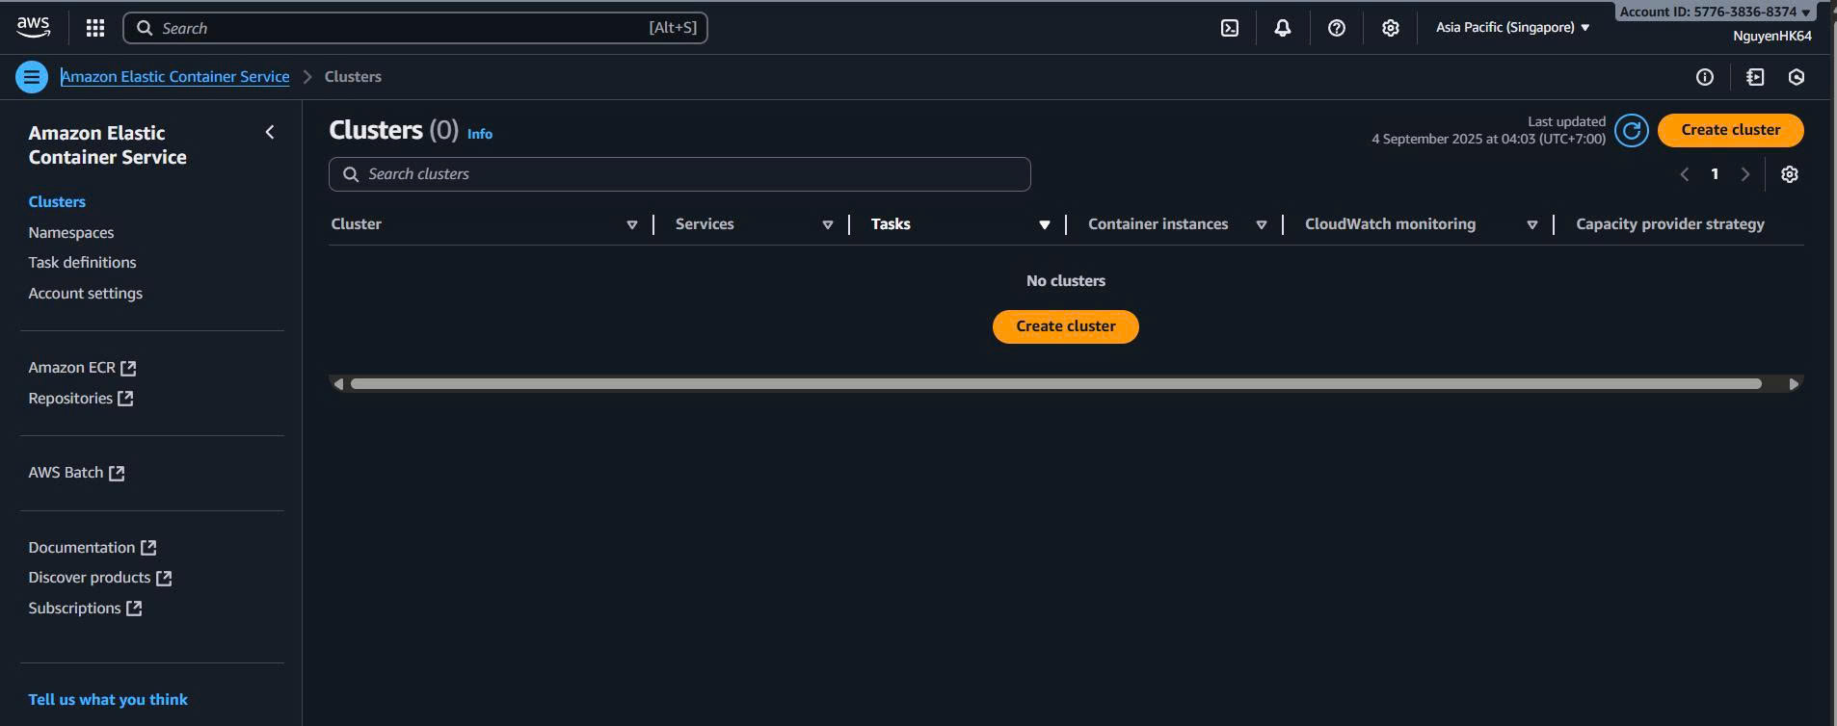The height and width of the screenshot is (726, 1837).
Task: Click the Discover products external link icon
Action: pos(164,578)
